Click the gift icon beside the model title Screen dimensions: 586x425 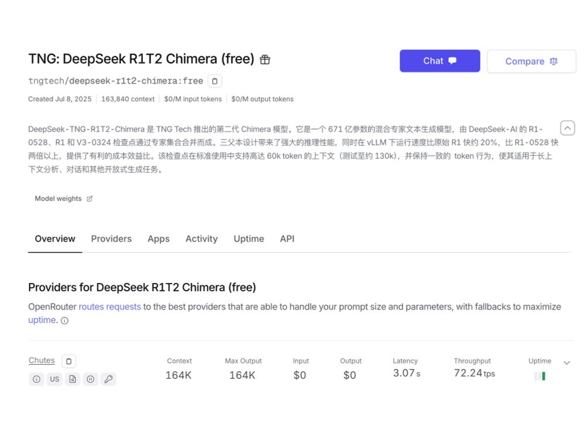coord(265,59)
